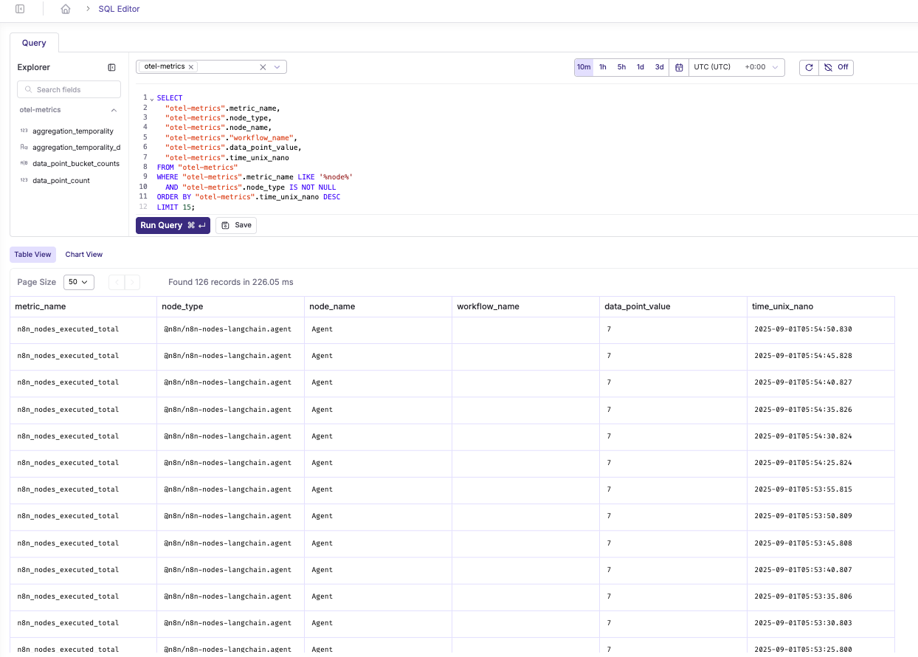
Task: Go to the previous results page
Action: click(x=117, y=282)
